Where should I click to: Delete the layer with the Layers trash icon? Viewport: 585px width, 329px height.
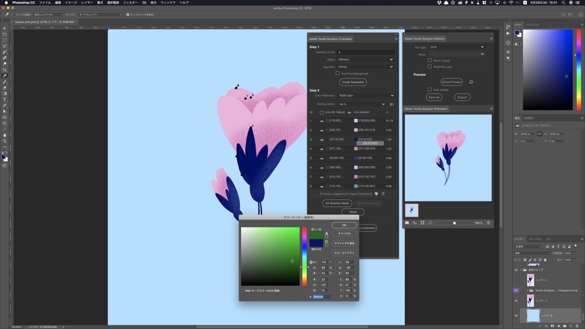tap(577, 326)
